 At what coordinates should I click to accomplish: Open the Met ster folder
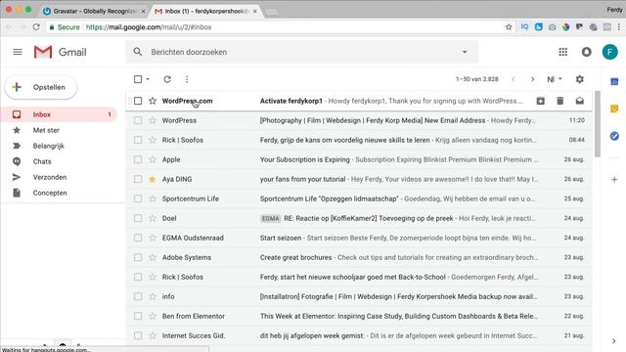click(x=59, y=130)
